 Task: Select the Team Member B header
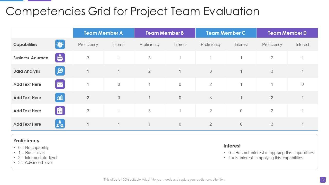point(164,33)
